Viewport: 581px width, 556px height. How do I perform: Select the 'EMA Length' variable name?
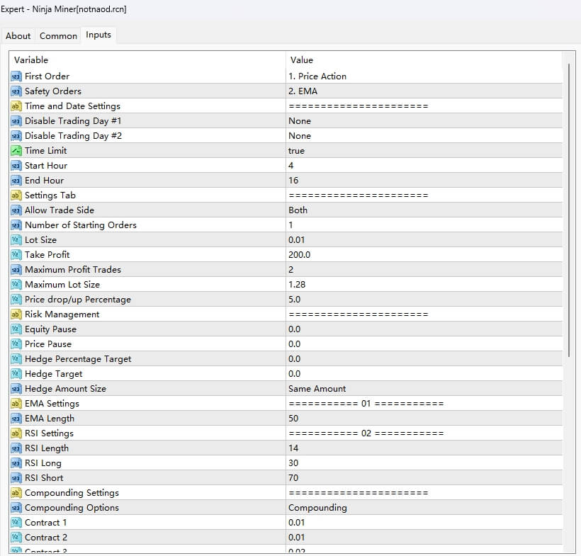50,419
